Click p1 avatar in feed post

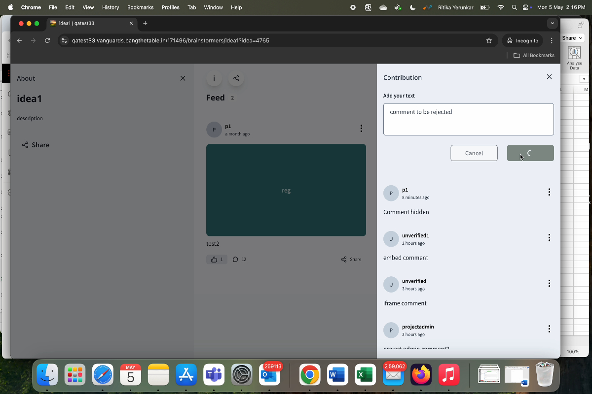[x=214, y=130]
